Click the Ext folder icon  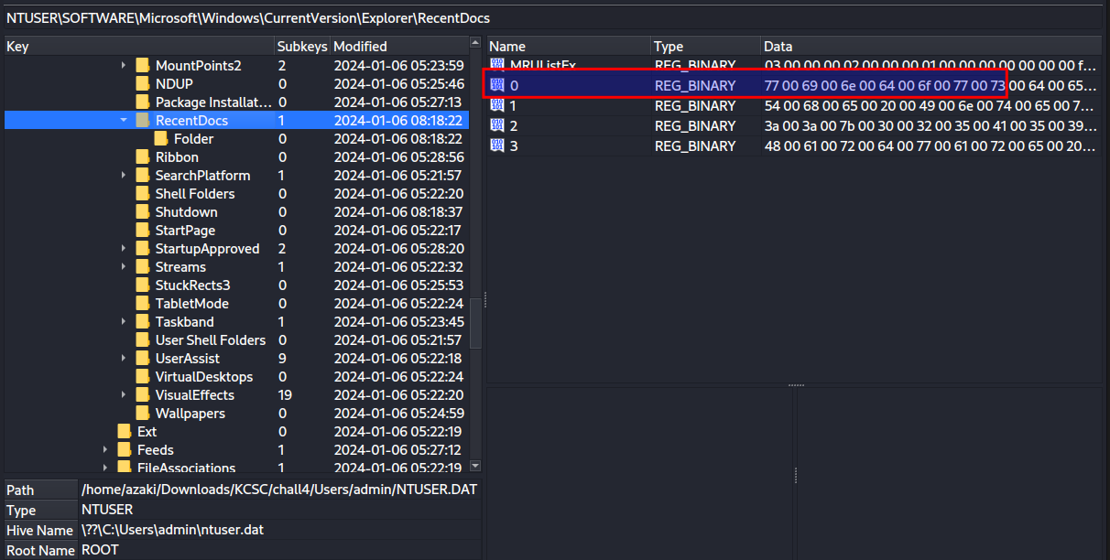coord(124,431)
